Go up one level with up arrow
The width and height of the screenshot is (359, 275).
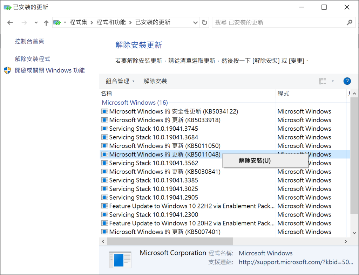(46, 23)
